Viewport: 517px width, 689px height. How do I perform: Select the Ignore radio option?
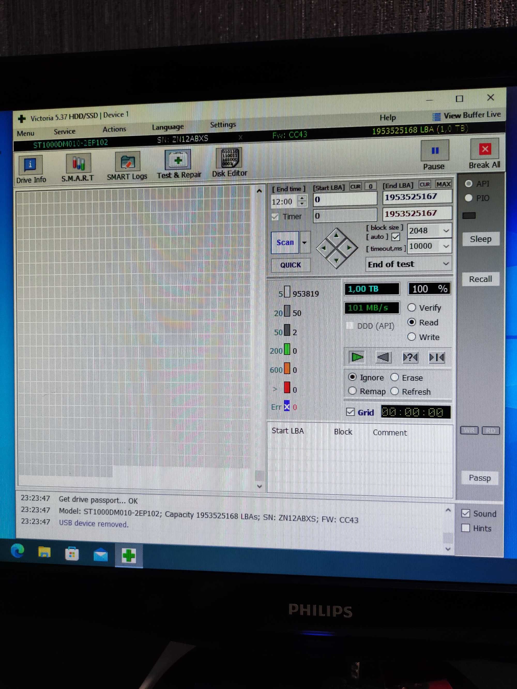[352, 377]
